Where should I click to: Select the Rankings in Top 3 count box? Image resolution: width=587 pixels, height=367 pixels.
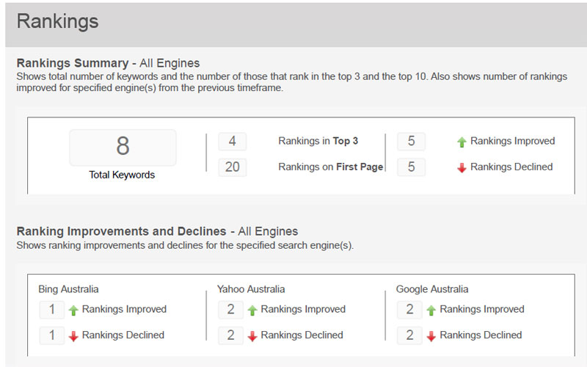pyautogui.click(x=232, y=141)
